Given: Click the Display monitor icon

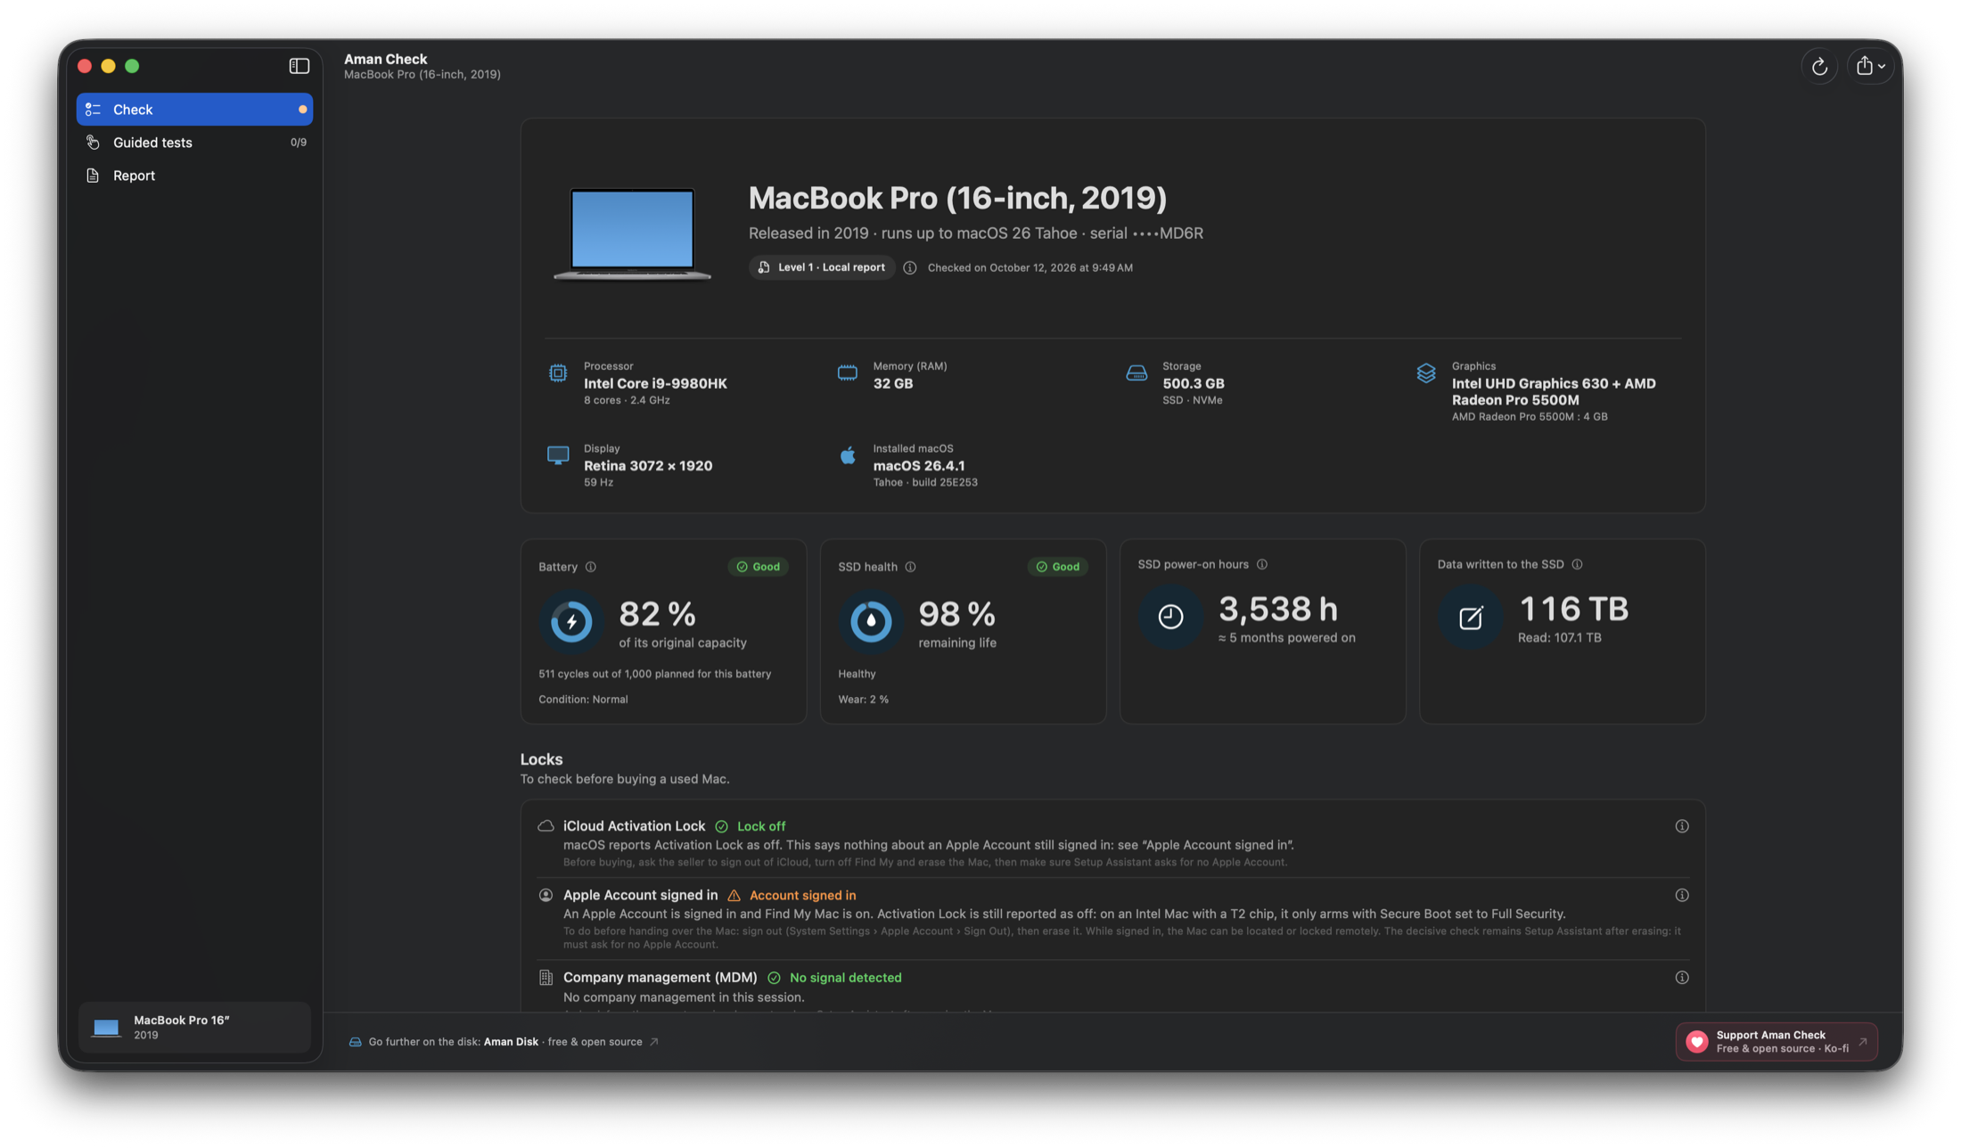Looking at the screenshot, I should (558, 455).
